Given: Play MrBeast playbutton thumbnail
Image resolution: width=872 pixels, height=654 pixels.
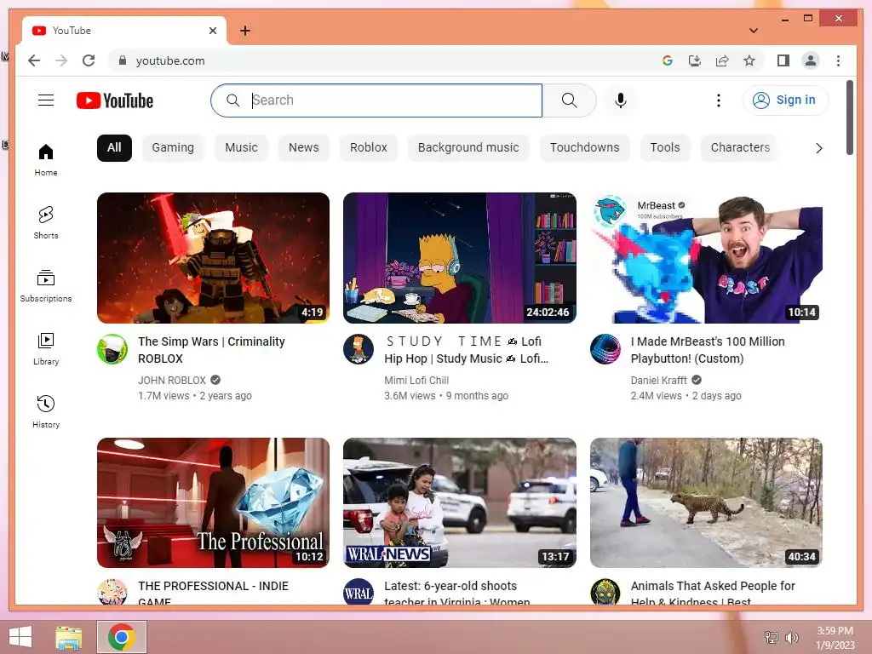Looking at the screenshot, I should (x=706, y=258).
